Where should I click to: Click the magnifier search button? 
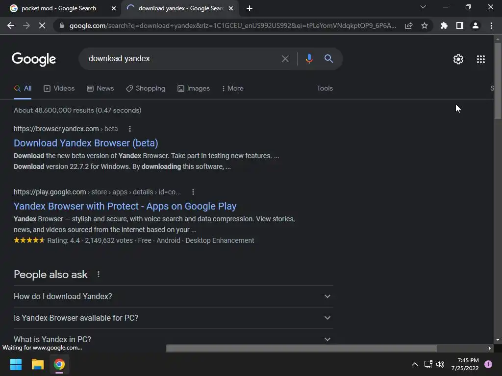pyautogui.click(x=329, y=59)
